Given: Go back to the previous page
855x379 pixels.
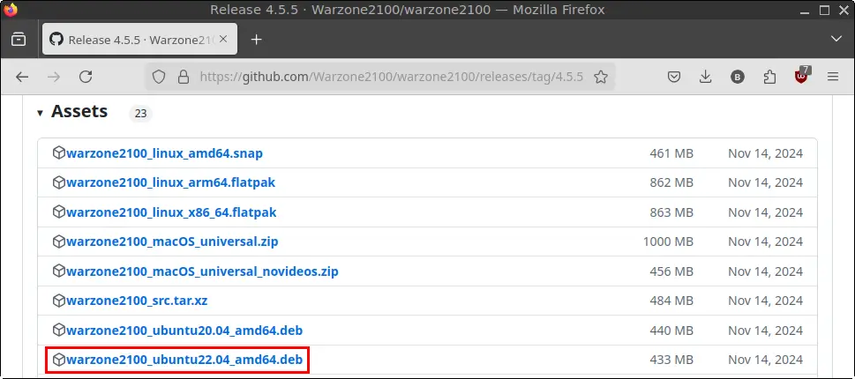Looking at the screenshot, I should click(22, 77).
